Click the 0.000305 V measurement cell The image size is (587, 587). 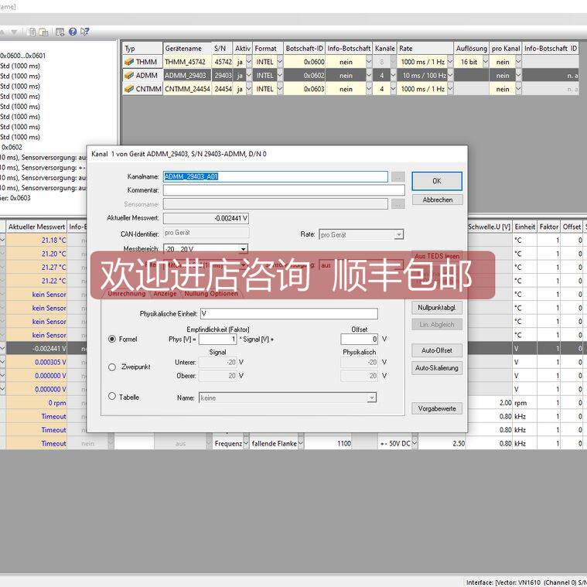point(36,362)
